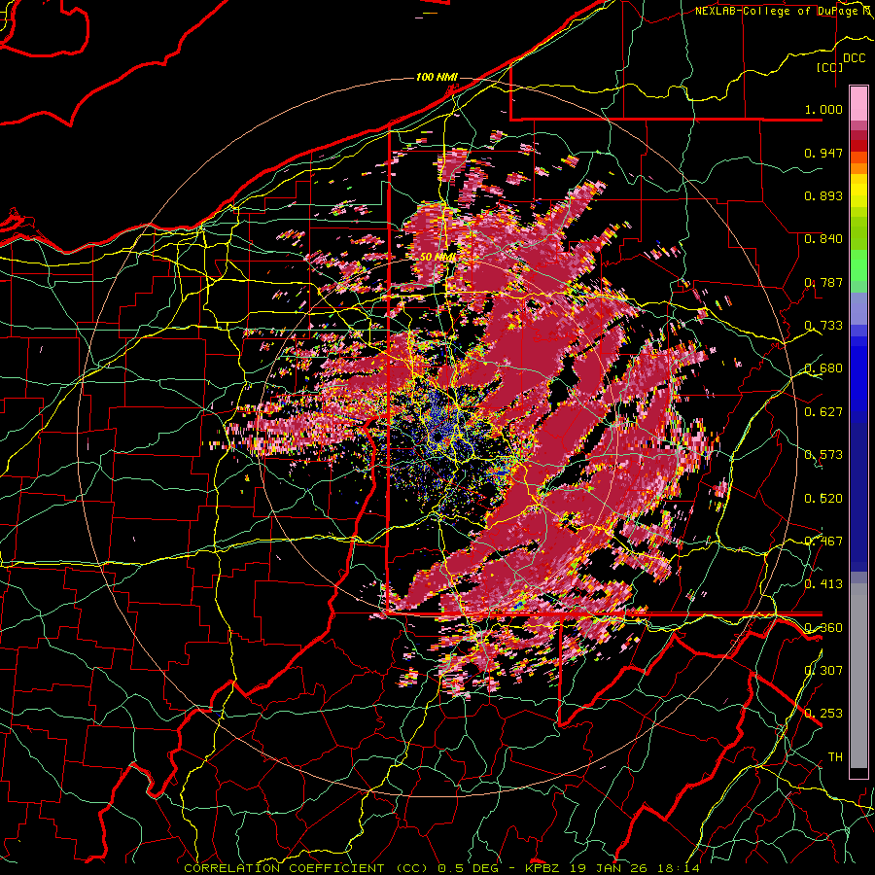This screenshot has height=875, width=875.
Task: Click the 0.680 scale value
Action: pos(823,368)
